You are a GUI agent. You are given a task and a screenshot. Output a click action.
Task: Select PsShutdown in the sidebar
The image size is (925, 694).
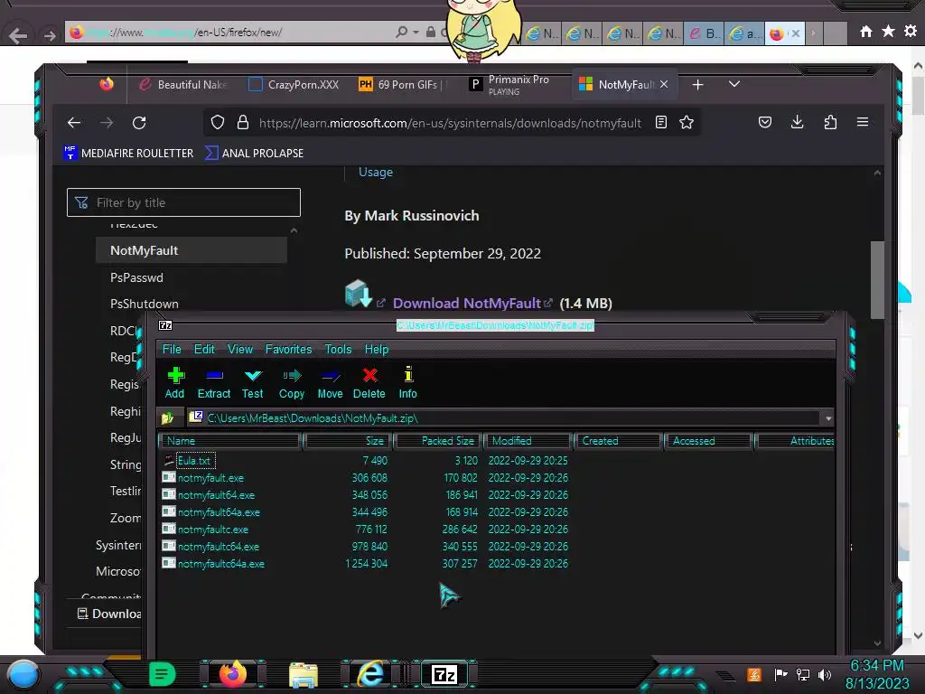pyautogui.click(x=144, y=304)
